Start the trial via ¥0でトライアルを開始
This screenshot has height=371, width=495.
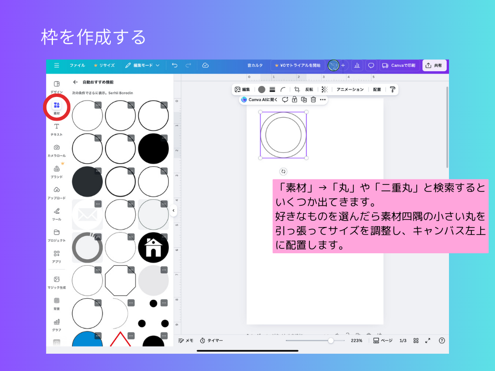click(297, 65)
